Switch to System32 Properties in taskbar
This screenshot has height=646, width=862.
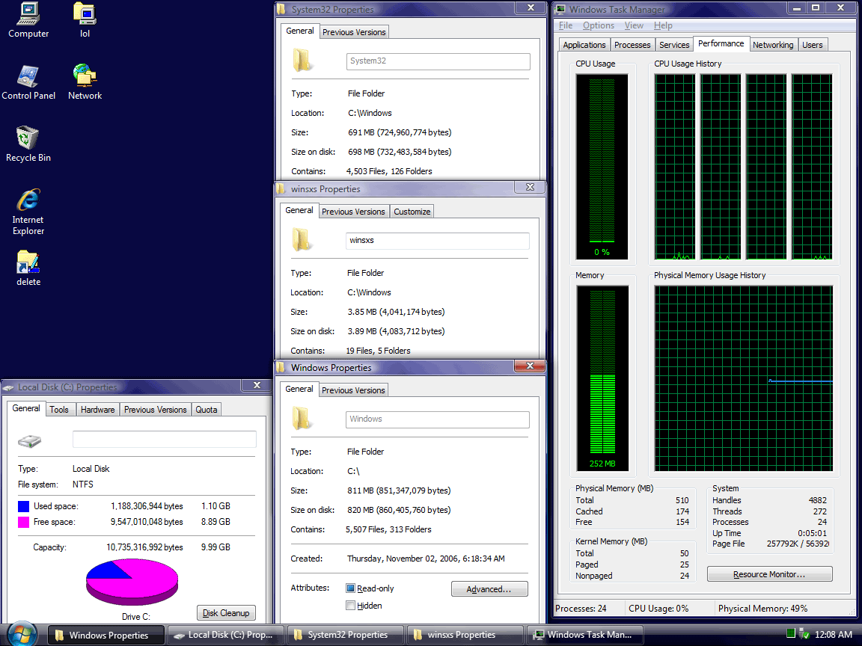pos(346,635)
